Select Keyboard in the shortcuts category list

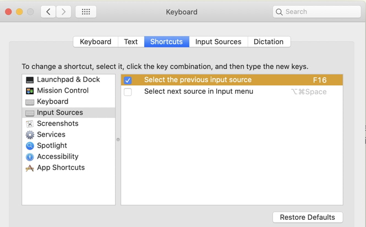click(52, 102)
